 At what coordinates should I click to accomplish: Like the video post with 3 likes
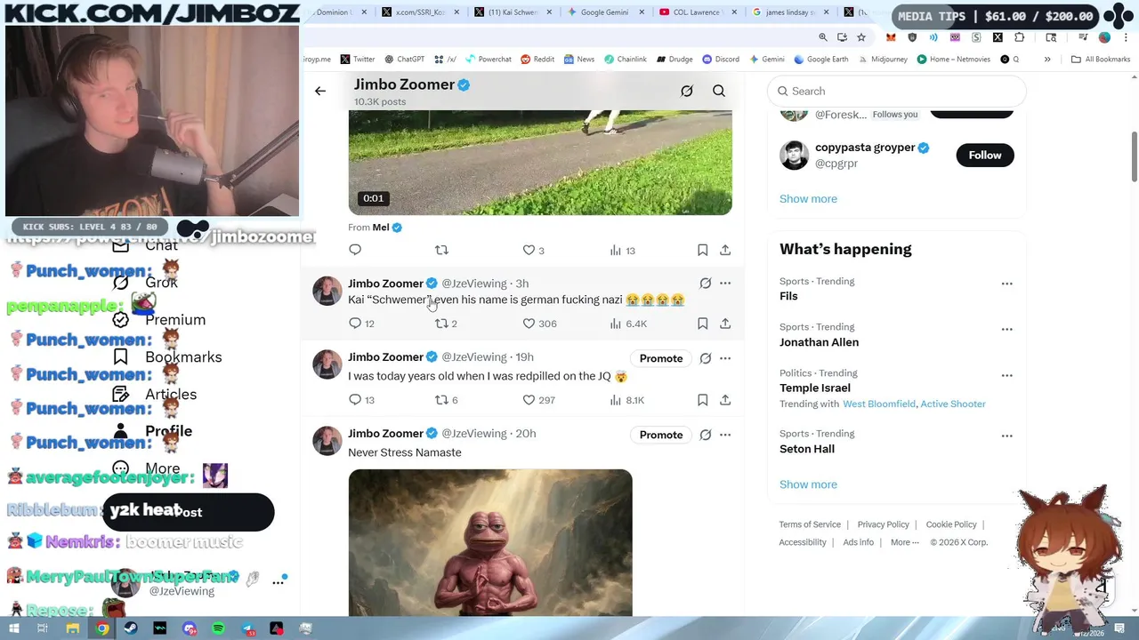point(534,251)
